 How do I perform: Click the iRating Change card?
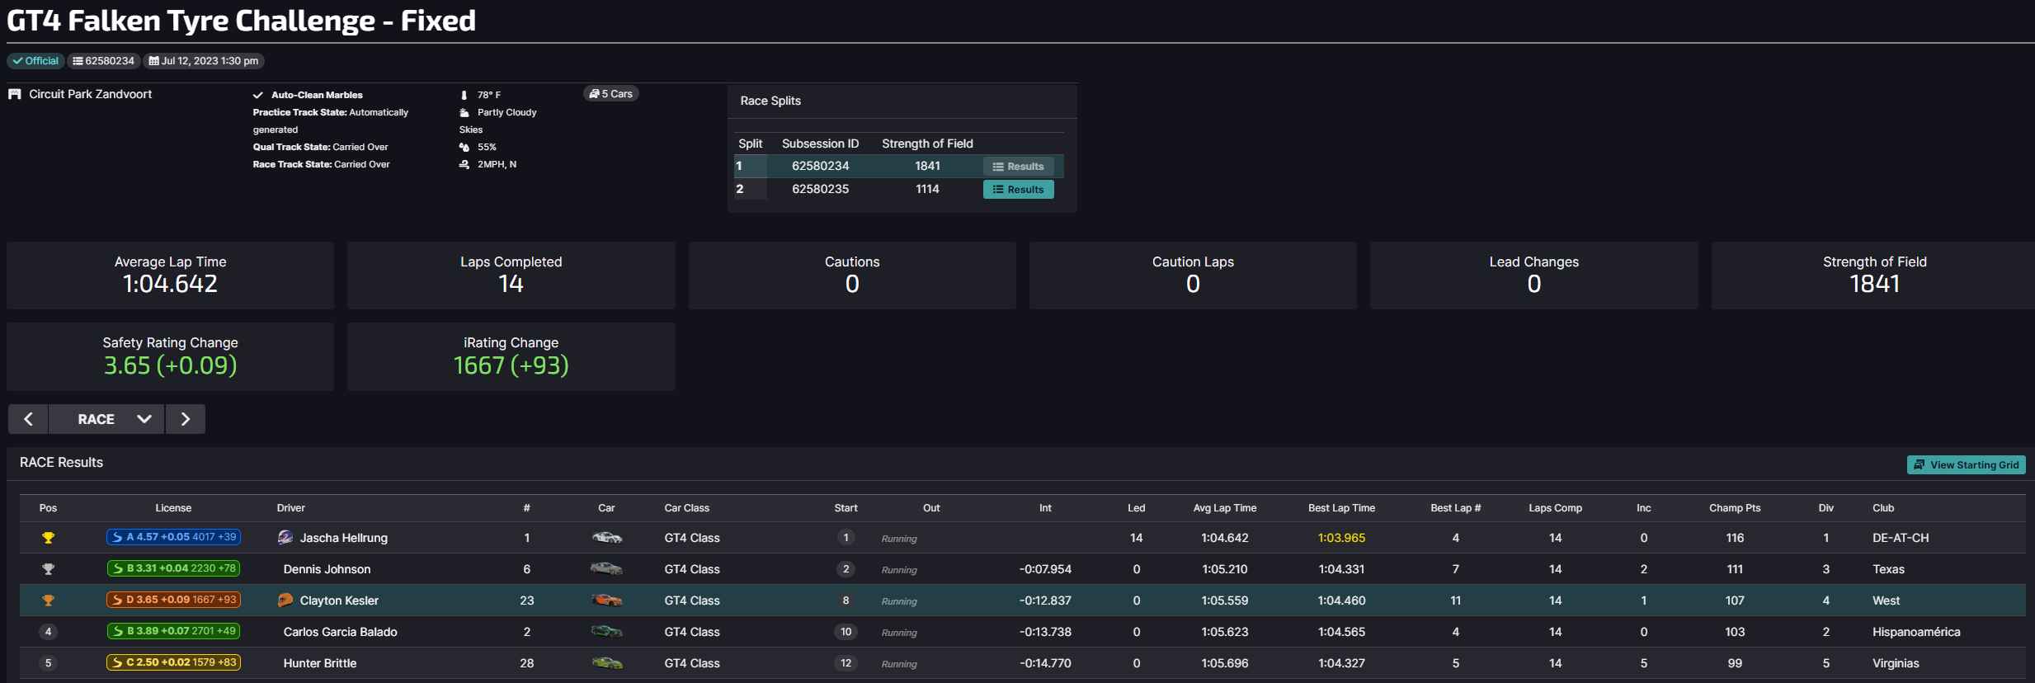click(x=511, y=356)
